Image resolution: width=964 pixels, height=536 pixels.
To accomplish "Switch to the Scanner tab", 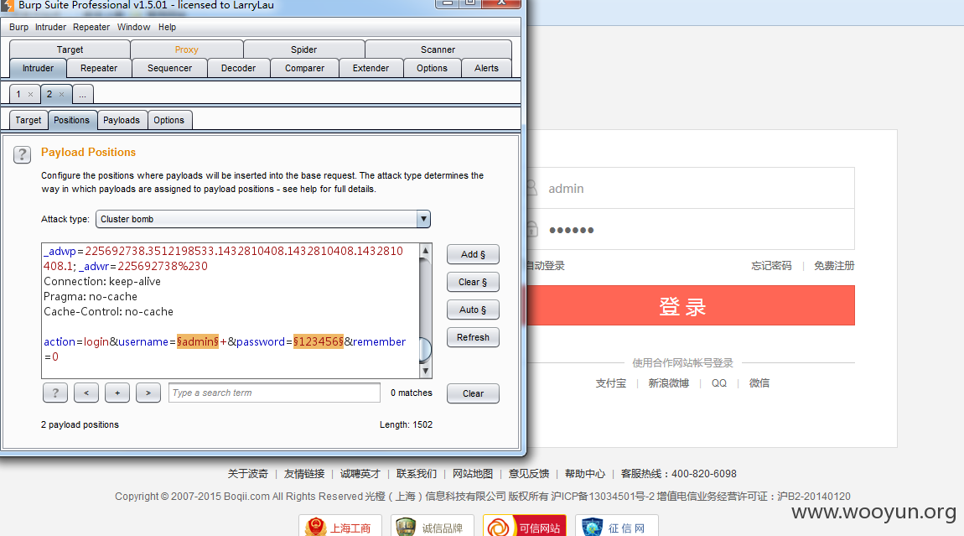I will 438,49.
